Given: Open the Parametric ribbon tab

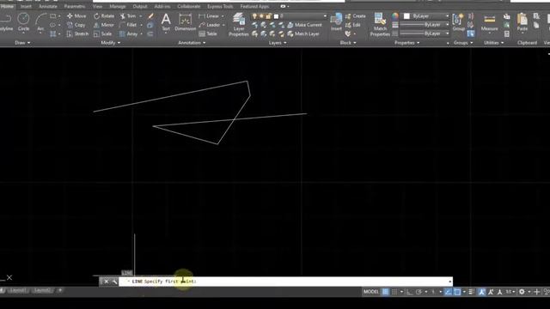Looking at the screenshot, I should tap(75, 6).
